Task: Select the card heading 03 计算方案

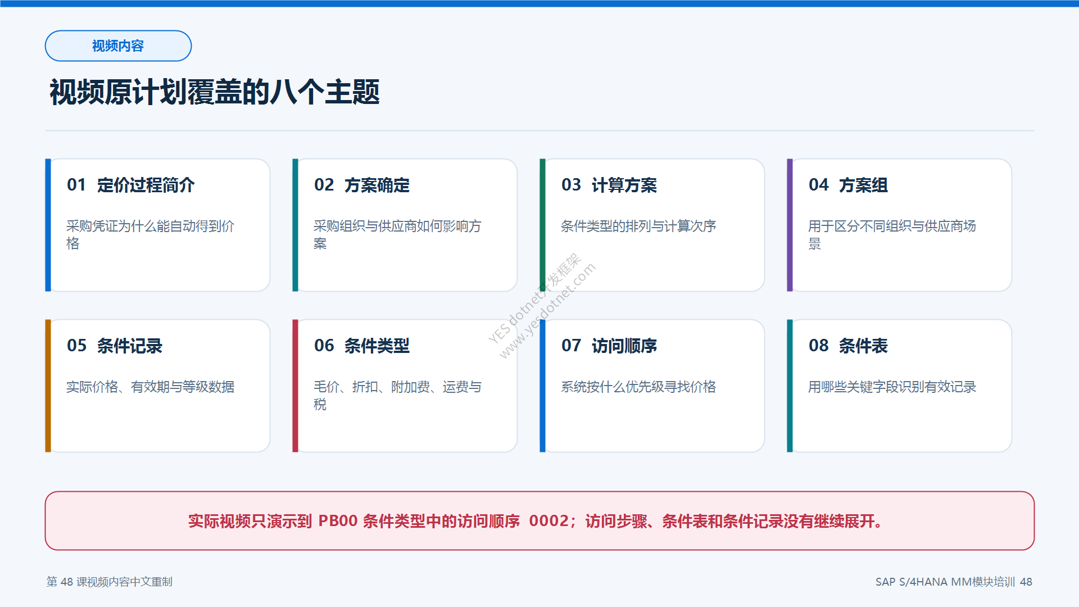Action: pyautogui.click(x=609, y=185)
